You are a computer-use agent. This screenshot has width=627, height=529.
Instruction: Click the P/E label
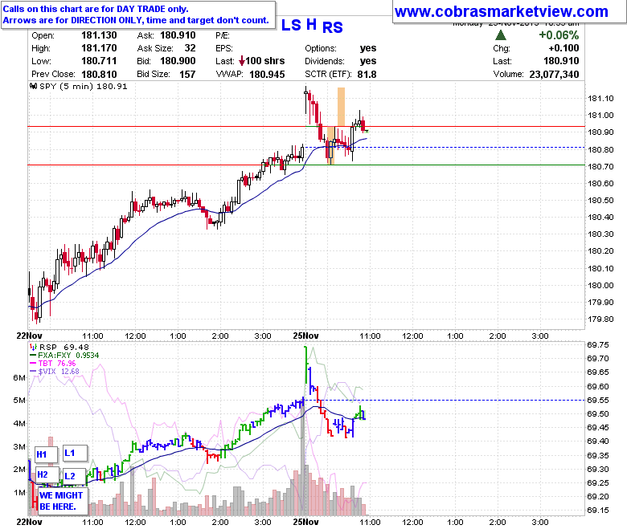(223, 35)
